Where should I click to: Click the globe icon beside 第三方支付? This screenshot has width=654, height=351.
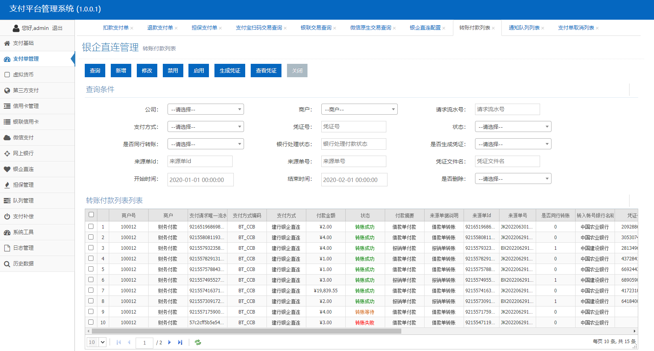[x=7, y=91]
